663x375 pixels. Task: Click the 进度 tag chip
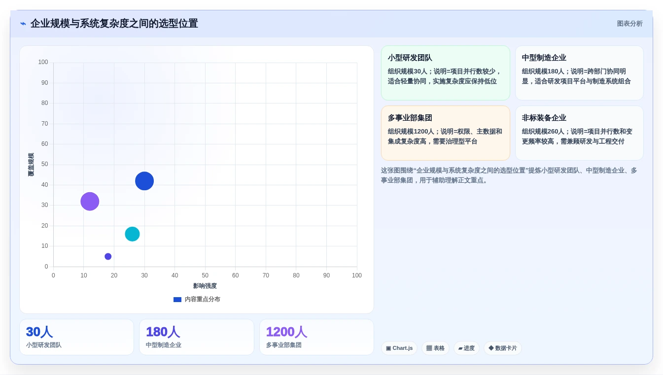pos(466,348)
